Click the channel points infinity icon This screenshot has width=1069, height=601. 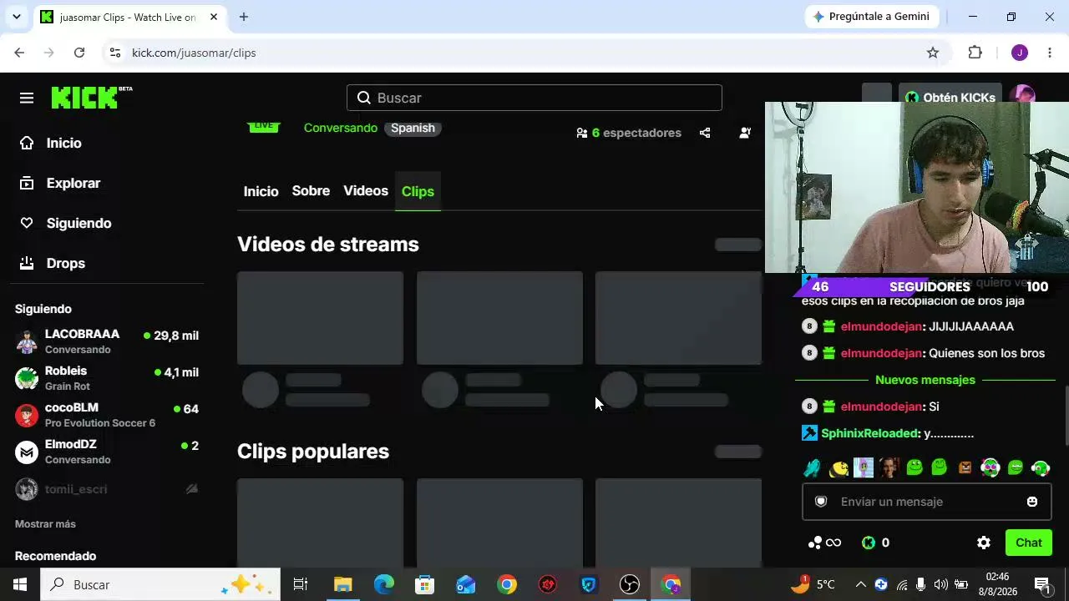pyautogui.click(x=824, y=543)
